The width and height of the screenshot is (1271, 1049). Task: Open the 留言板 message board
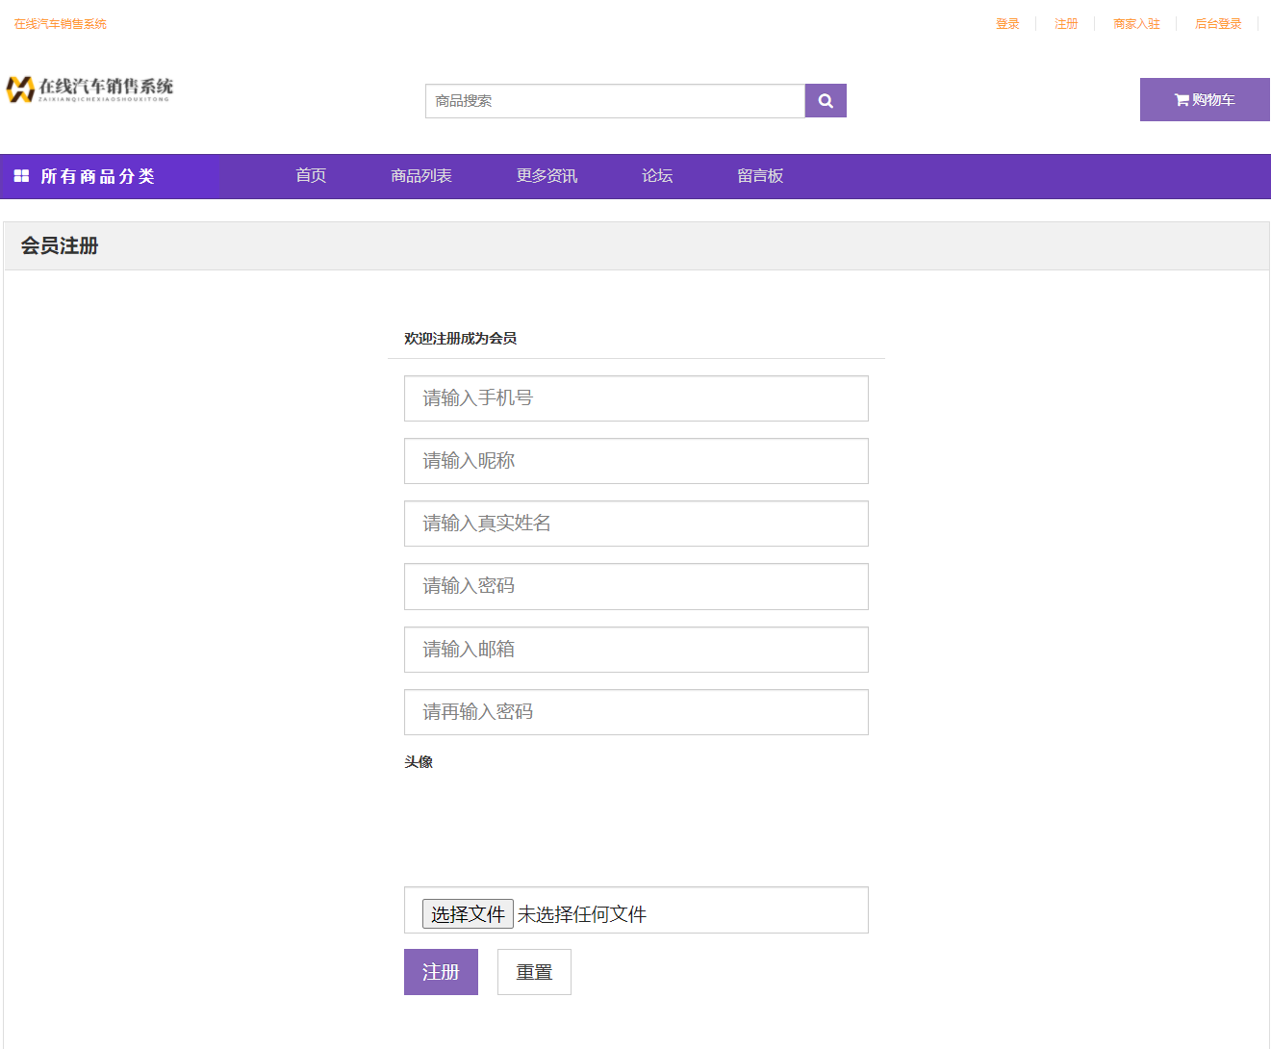click(760, 176)
